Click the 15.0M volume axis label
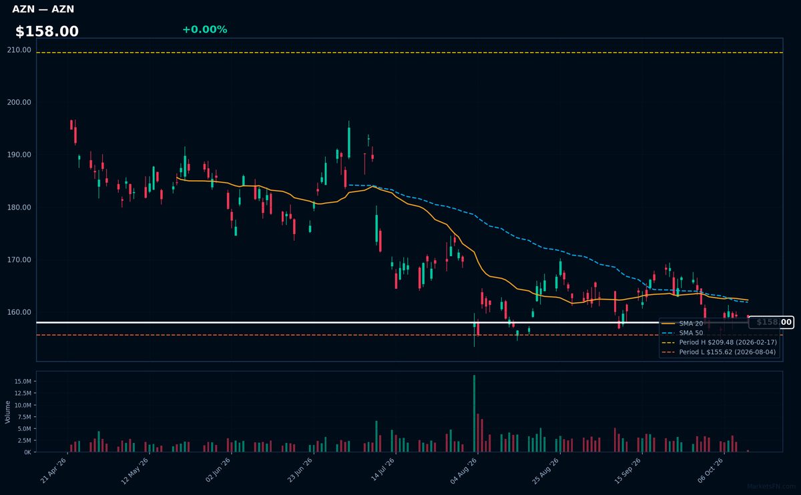 21,382
